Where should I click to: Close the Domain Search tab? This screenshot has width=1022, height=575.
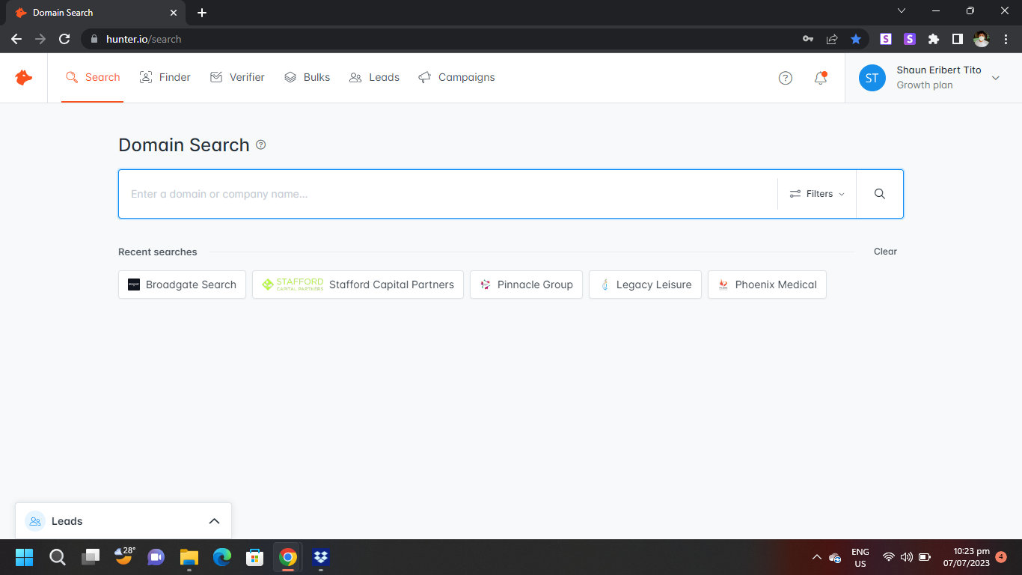(x=174, y=13)
